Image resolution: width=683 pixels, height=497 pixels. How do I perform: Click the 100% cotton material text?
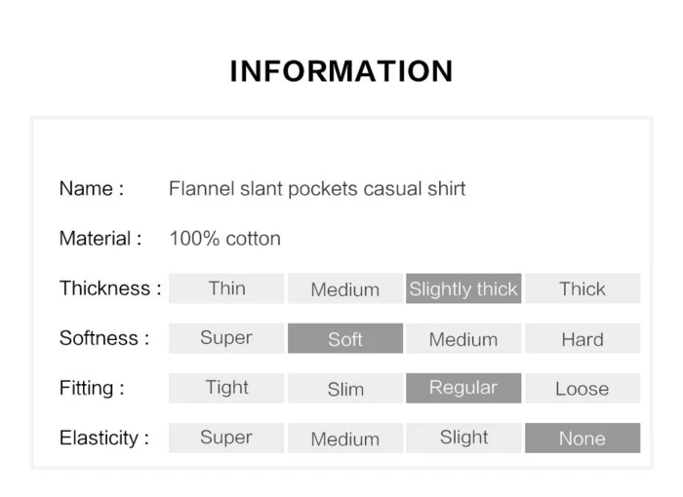click(x=224, y=239)
